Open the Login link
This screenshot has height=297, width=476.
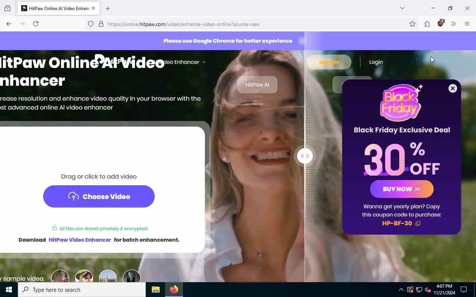pyautogui.click(x=376, y=62)
